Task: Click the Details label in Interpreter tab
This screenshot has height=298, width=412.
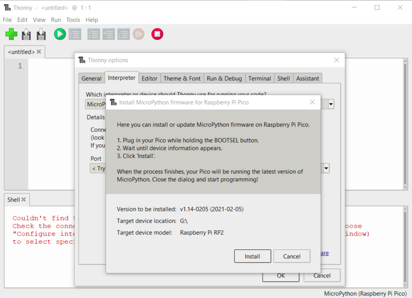Action: click(96, 117)
